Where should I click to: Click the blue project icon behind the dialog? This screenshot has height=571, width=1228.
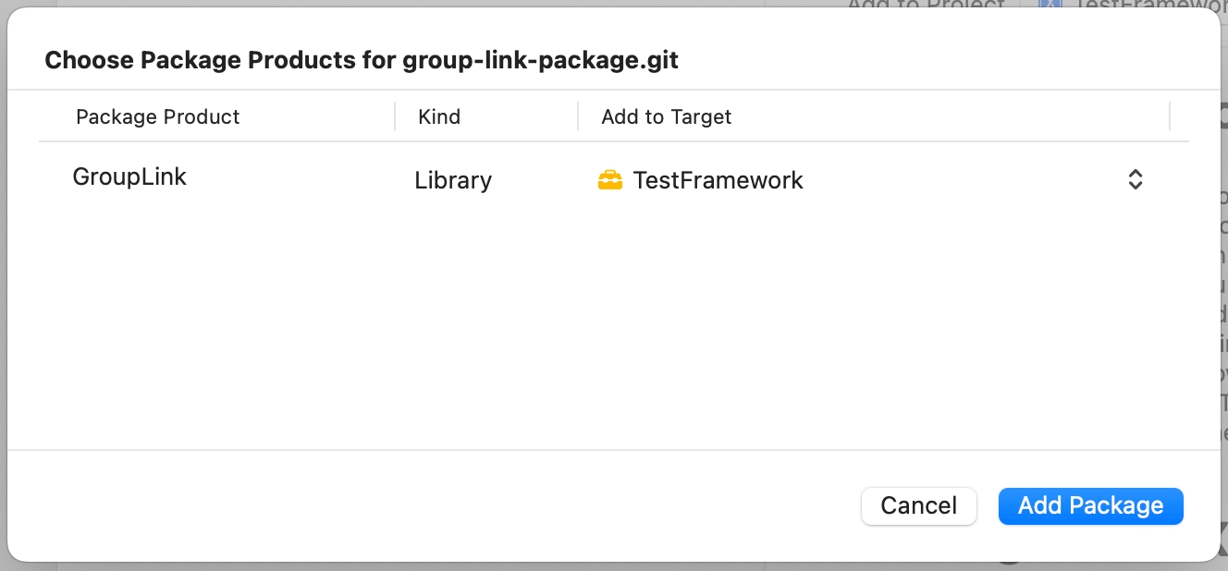coord(1050,5)
